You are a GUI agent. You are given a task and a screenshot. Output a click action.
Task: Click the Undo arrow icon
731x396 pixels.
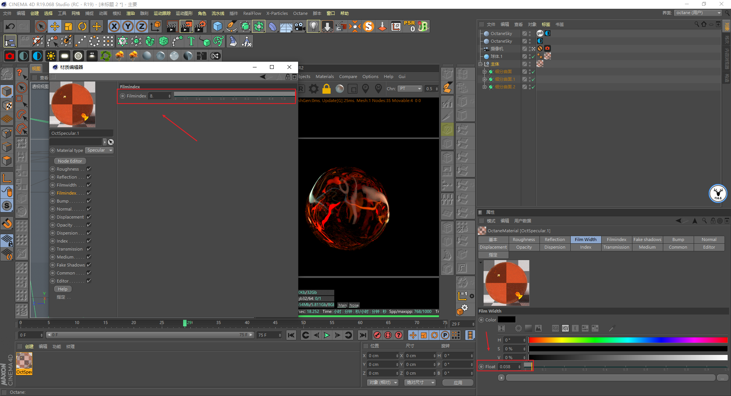pyautogui.click(x=10, y=26)
